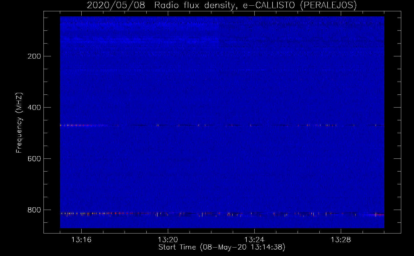Click the '13:28' time axis label
This screenshot has width=414, height=256.
coord(341,240)
